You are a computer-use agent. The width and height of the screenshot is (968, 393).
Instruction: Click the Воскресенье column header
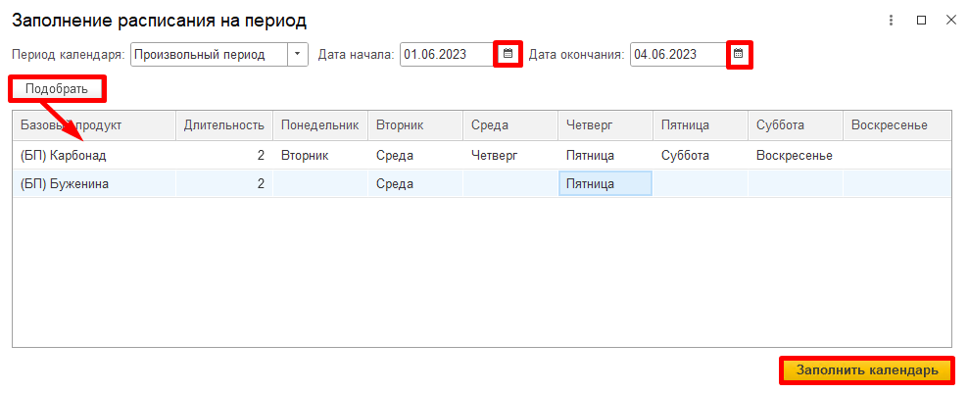coord(889,125)
